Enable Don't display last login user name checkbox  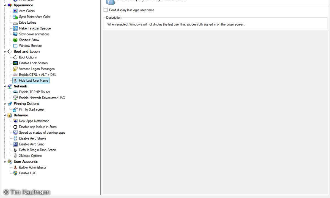click(x=106, y=10)
